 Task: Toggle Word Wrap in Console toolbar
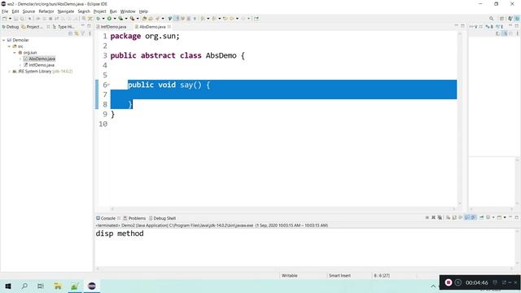pyautogui.click(x=461, y=217)
